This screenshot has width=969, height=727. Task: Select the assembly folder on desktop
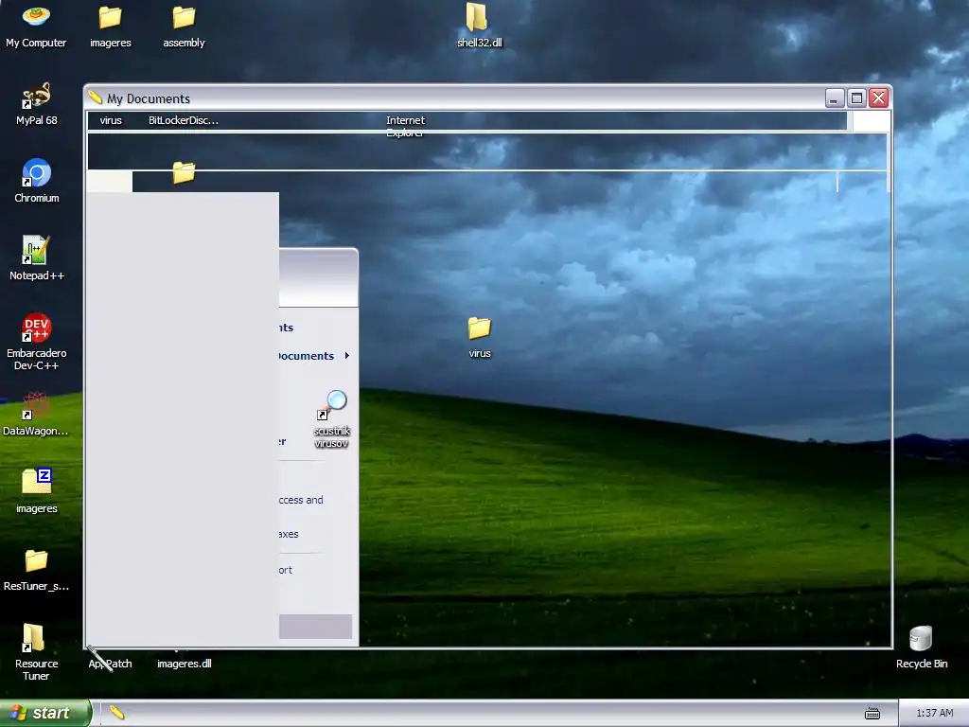pyautogui.click(x=184, y=26)
